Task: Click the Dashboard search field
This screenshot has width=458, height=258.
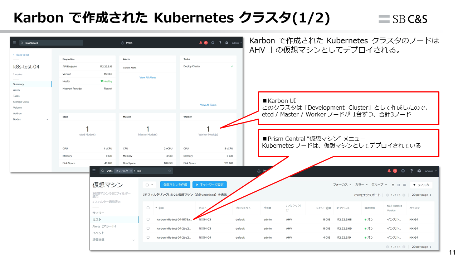Action: click(51, 43)
